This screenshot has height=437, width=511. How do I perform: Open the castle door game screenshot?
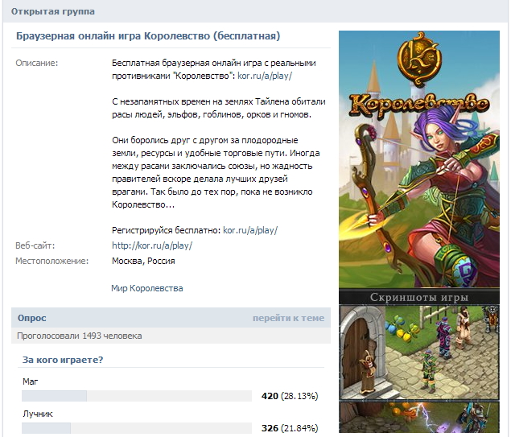coord(419,352)
